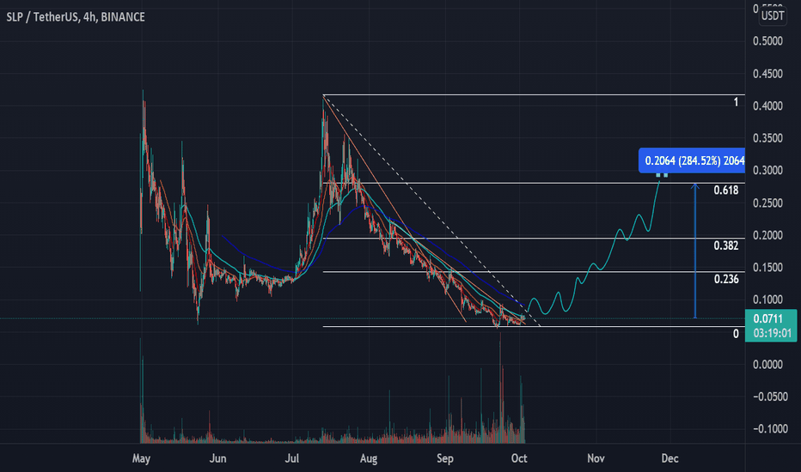The image size is (801, 472).
Task: Select the 0.2064 (284.52%) measurement label
Action: (x=692, y=160)
